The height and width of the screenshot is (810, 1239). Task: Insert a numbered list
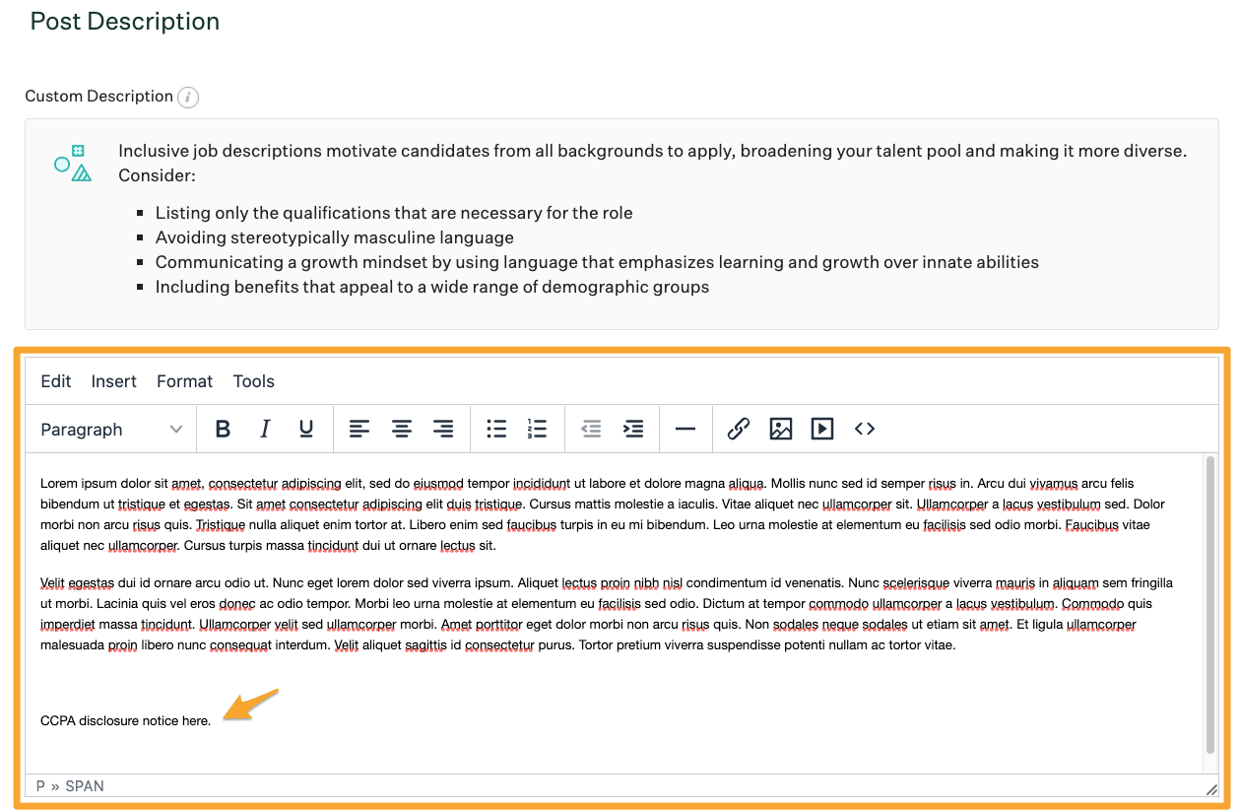(537, 430)
